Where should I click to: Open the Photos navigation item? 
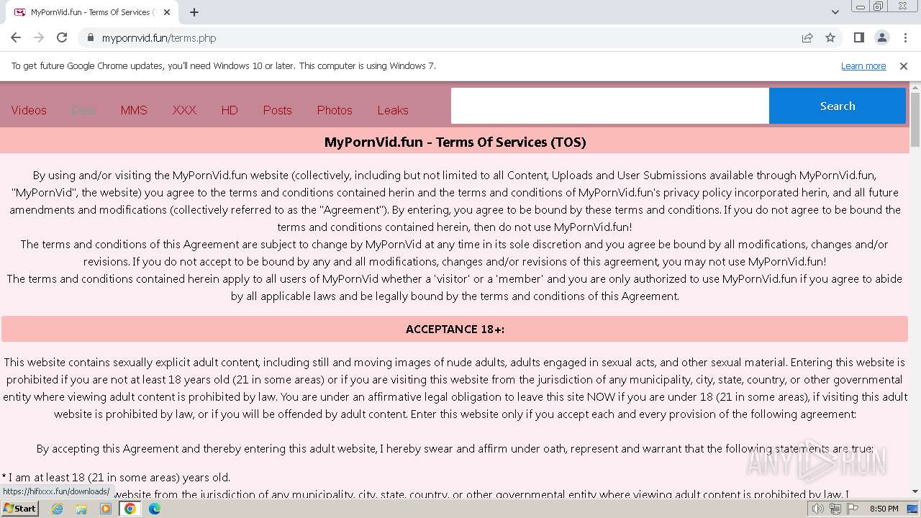pos(335,110)
